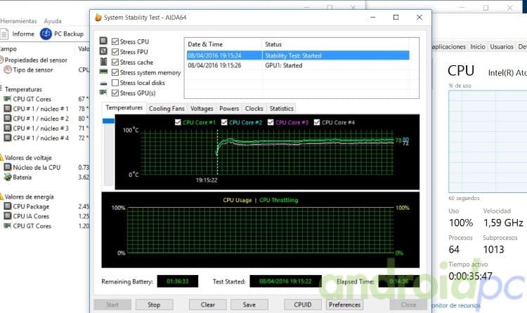
Task: Disable Stress system memory checkbox
Action: [x=115, y=72]
